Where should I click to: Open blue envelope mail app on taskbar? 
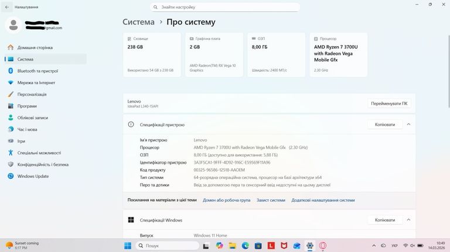tap(296, 246)
